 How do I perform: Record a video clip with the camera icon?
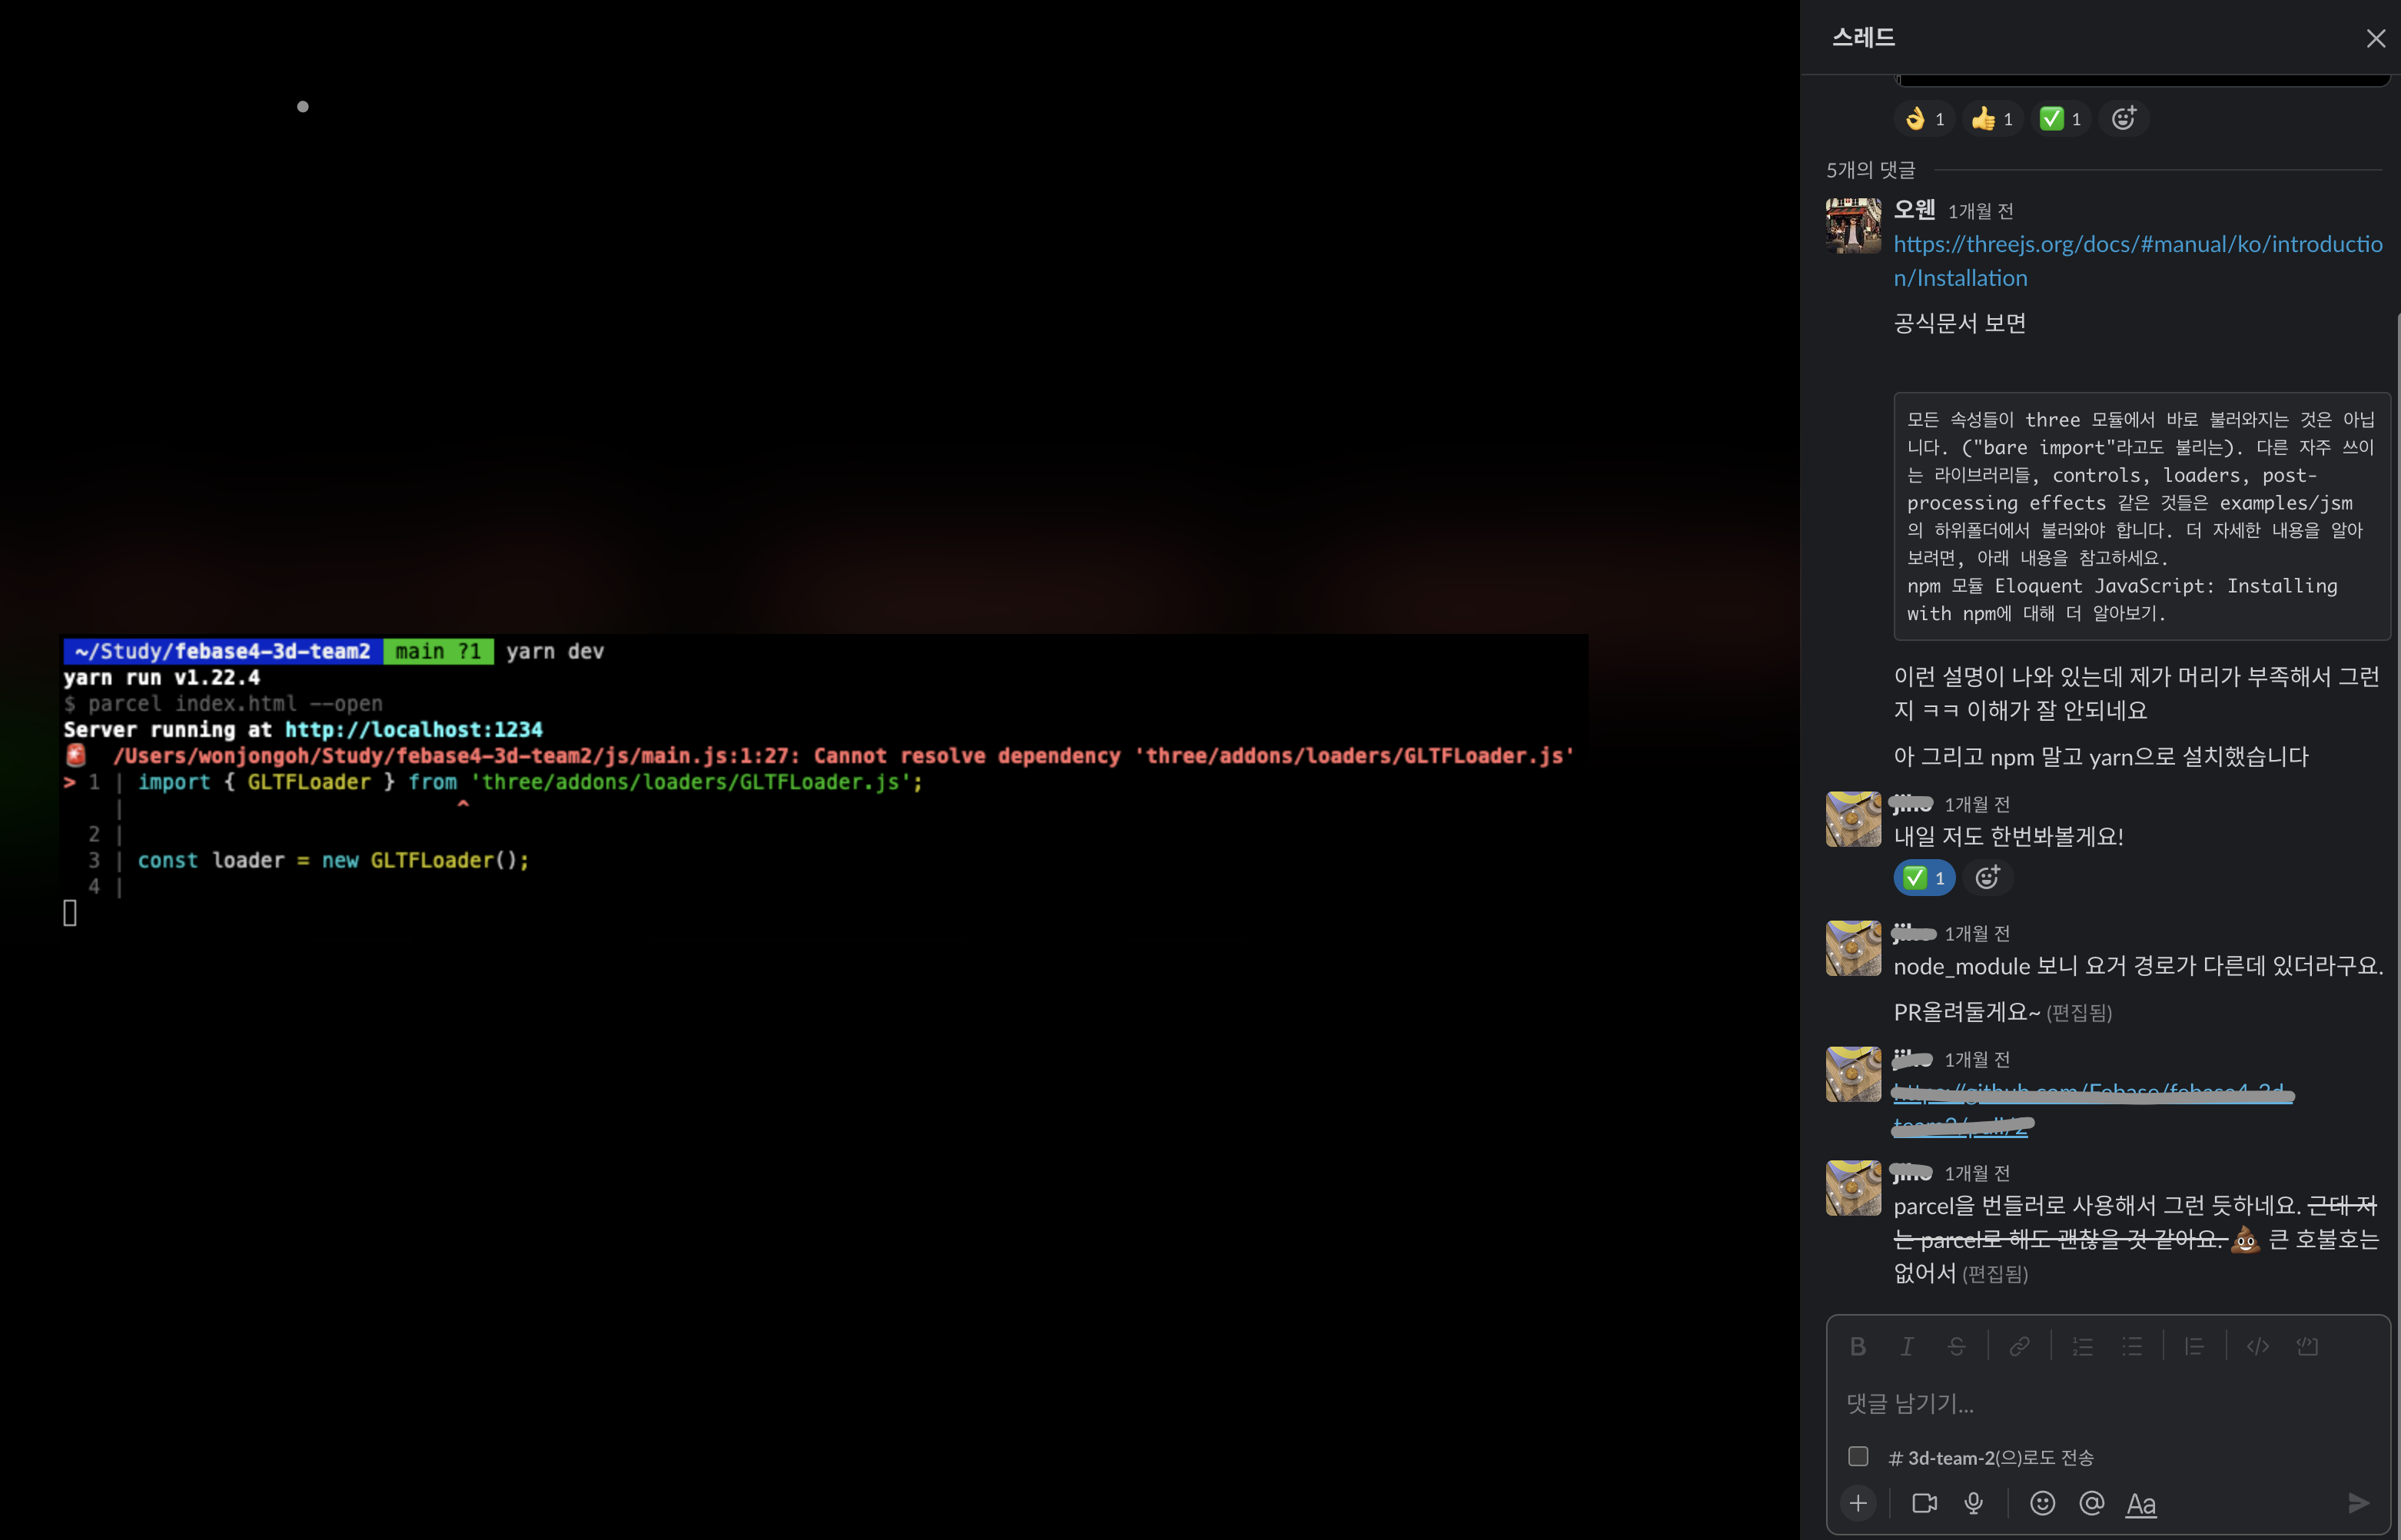click(1924, 1503)
